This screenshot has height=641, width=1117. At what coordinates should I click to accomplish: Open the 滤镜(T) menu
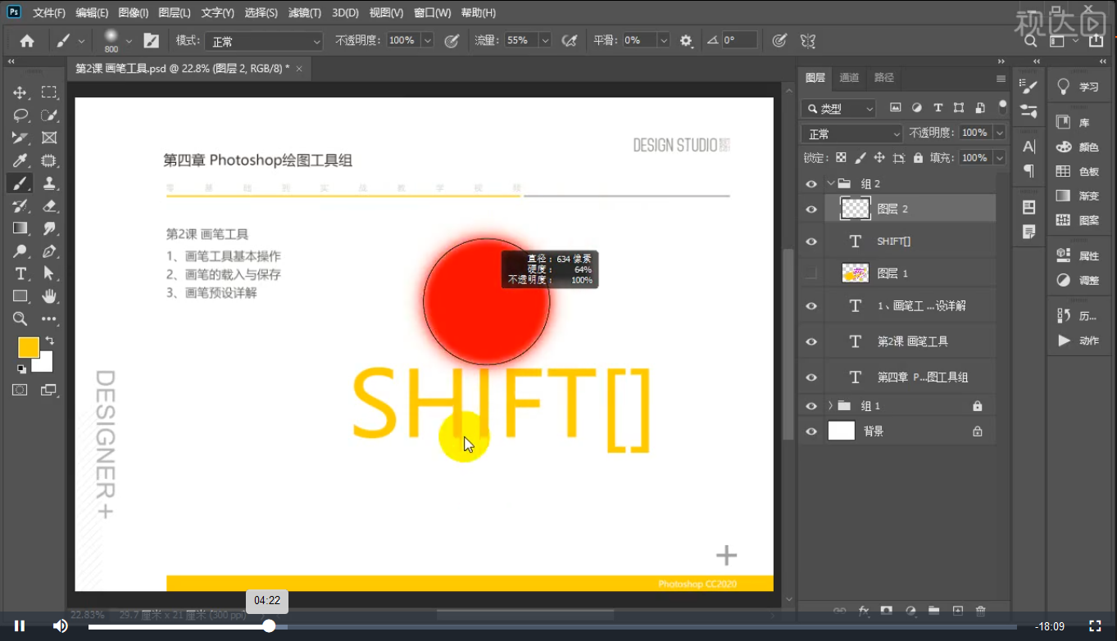pos(305,13)
